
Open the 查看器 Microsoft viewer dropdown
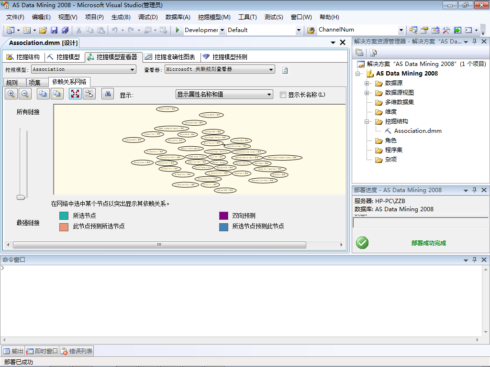(x=271, y=69)
